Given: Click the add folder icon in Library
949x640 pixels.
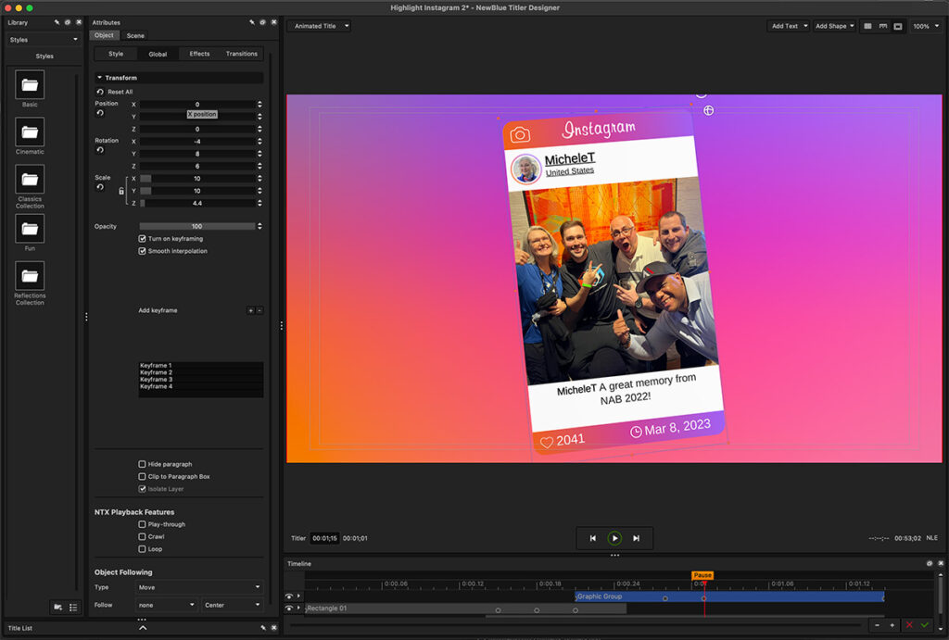Looking at the screenshot, I should (x=58, y=608).
